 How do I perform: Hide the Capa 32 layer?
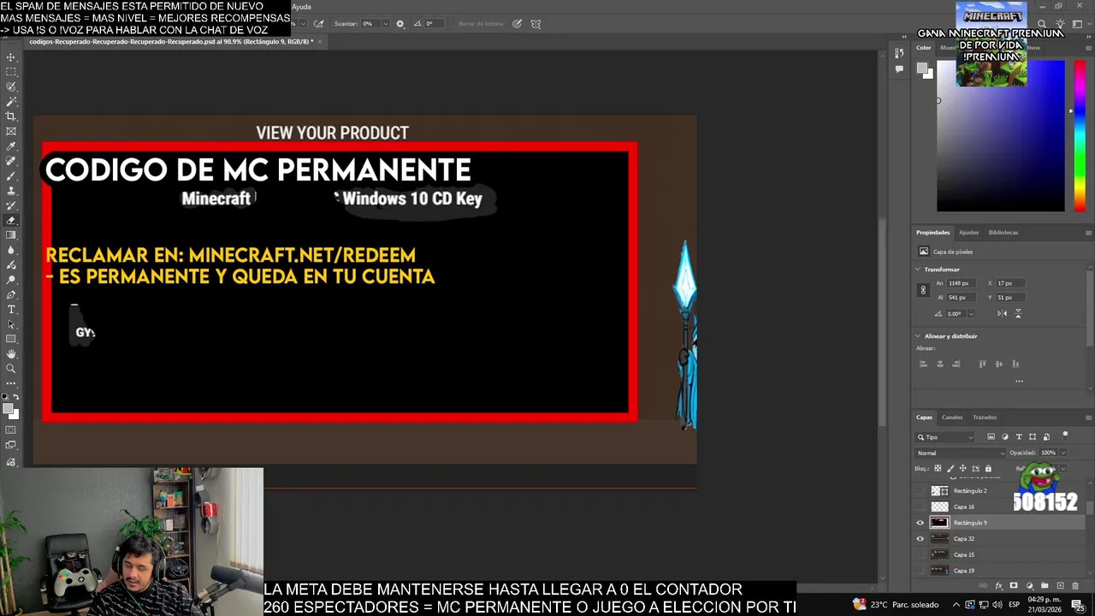[x=920, y=539]
